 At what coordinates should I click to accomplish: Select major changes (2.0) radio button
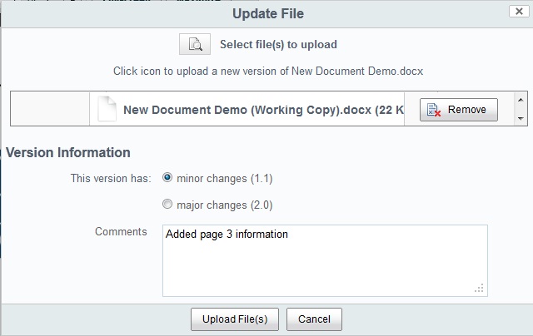pos(167,204)
